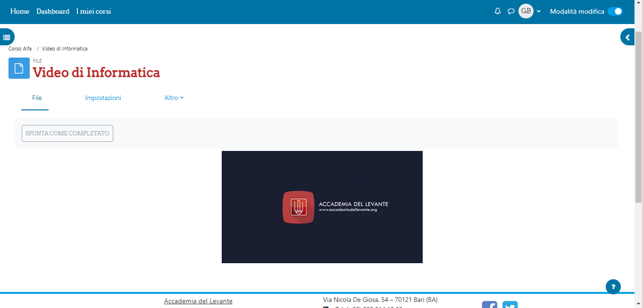Expand the user menu dropdown arrow
The image size is (643, 308).
(x=539, y=11)
